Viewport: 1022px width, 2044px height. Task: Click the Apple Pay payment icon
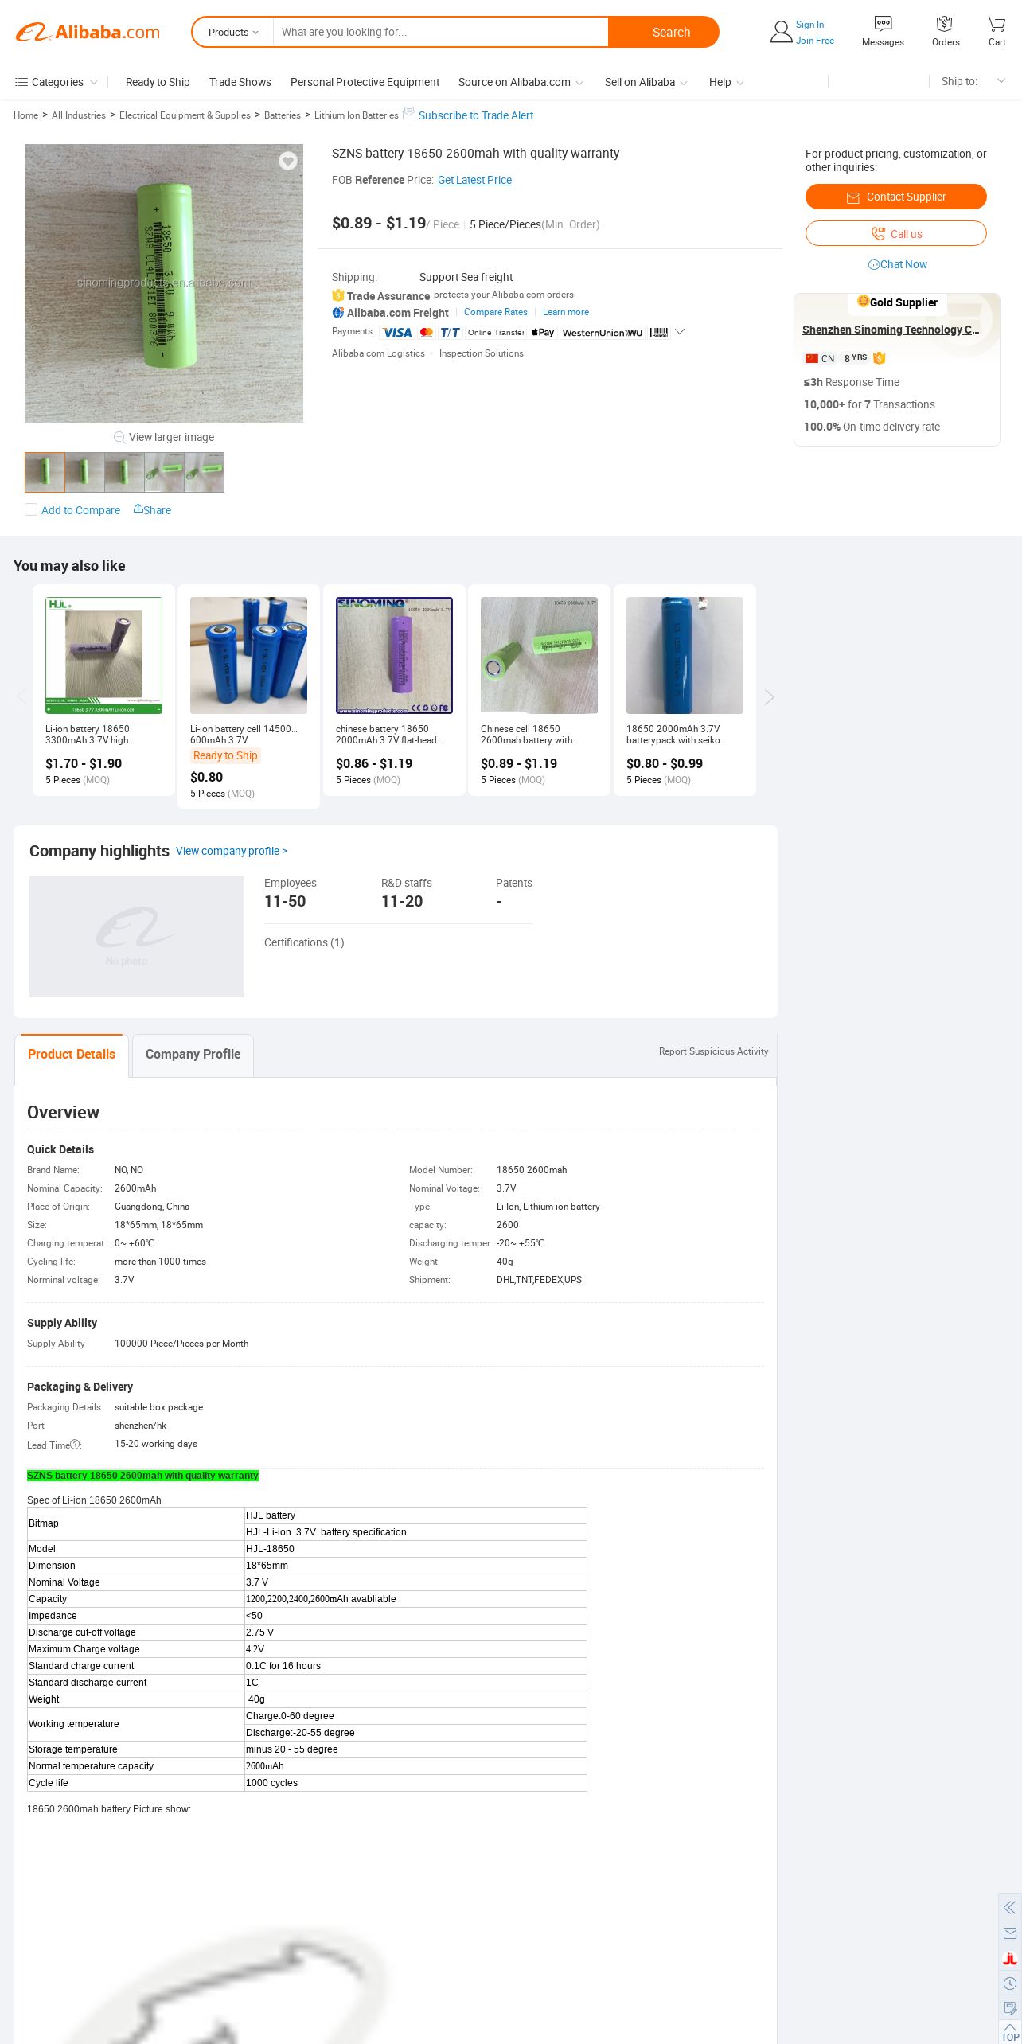coord(543,333)
